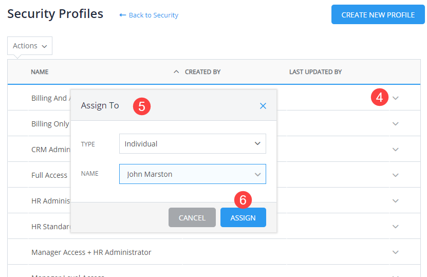The image size is (427, 277).
Task: Toggle the ascending sort arrow icon
Action: (x=176, y=72)
